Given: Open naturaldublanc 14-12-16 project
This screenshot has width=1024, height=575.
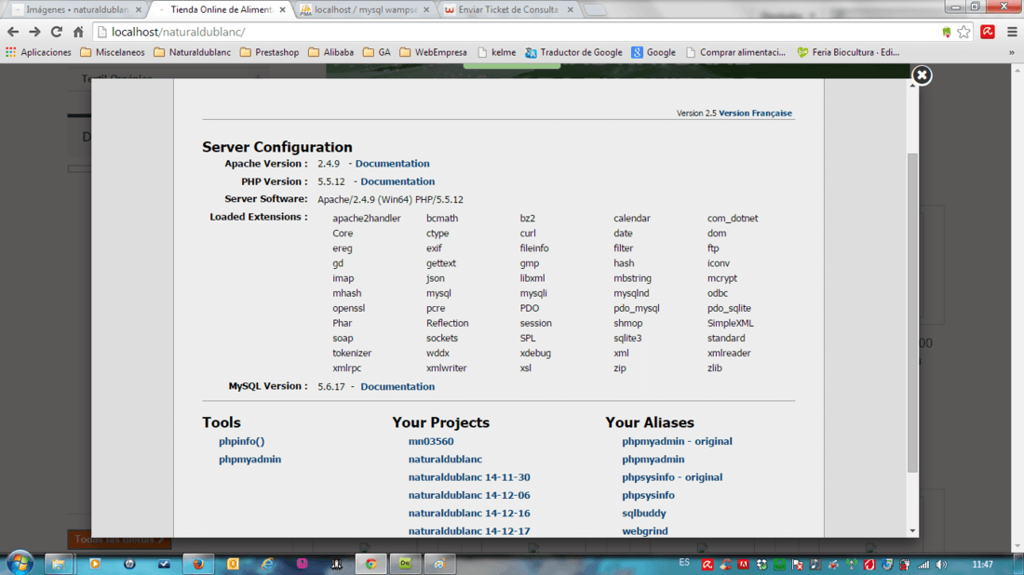Looking at the screenshot, I should pos(469,513).
